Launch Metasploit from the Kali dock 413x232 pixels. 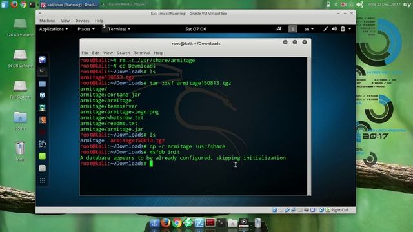pos(42,95)
